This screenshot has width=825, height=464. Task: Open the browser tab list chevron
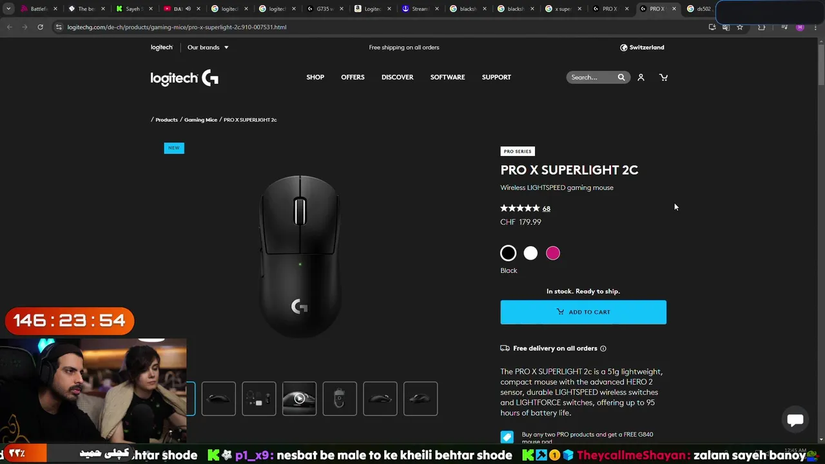pyautogui.click(x=8, y=9)
